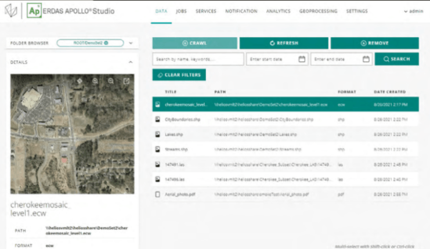Image resolution: width=430 pixels, height=249 pixels.
Task: Open the SERVICES tab
Action: pyautogui.click(x=206, y=11)
